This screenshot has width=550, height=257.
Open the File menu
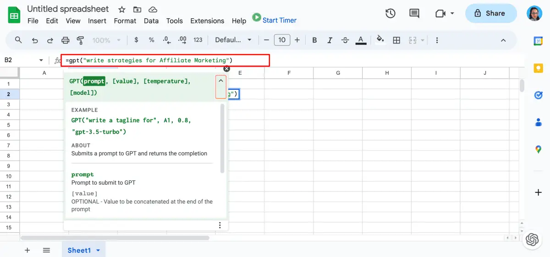tap(33, 21)
